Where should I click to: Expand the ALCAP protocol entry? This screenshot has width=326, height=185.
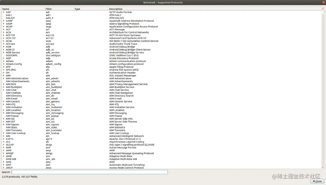4,145
